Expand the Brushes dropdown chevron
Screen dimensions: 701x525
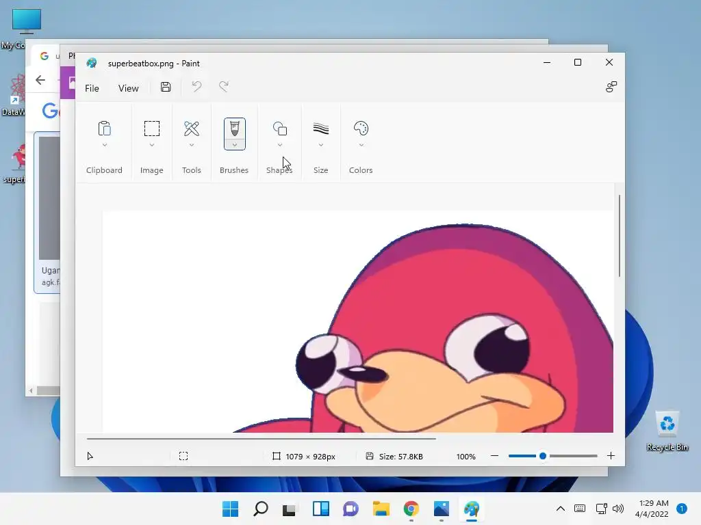pyautogui.click(x=235, y=145)
